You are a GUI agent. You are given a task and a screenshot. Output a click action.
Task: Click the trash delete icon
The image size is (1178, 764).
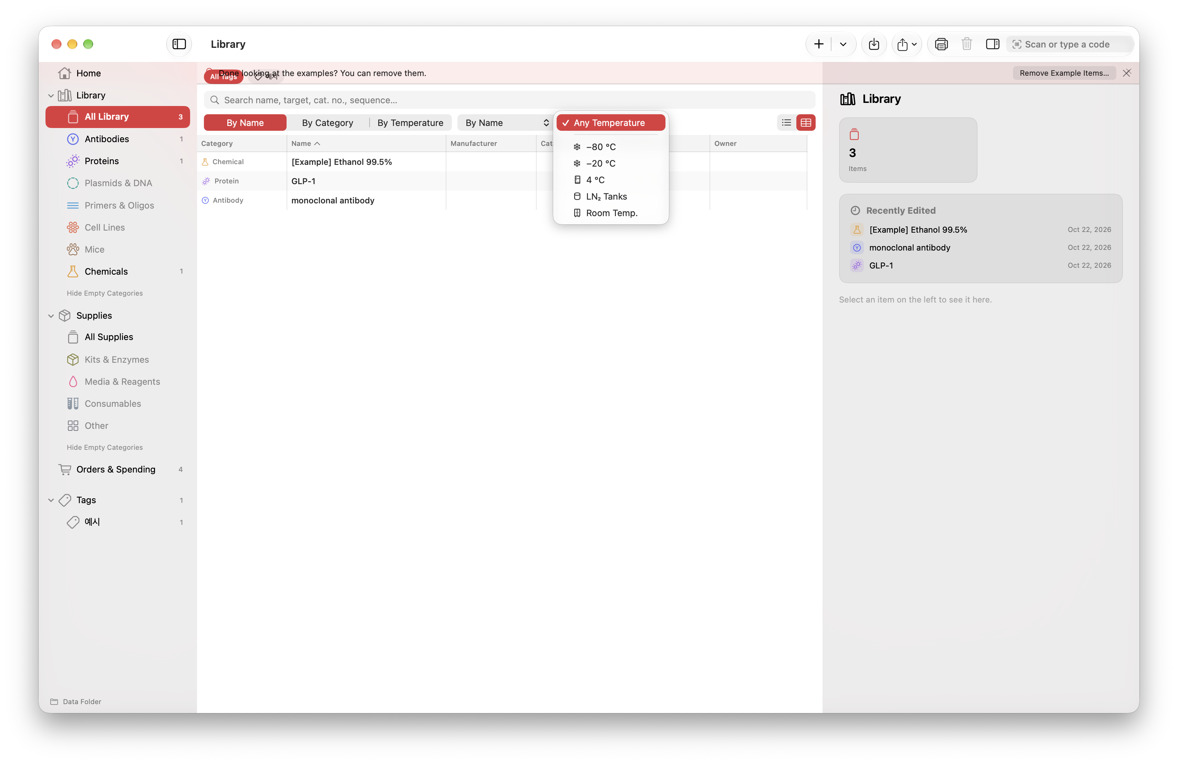tap(966, 44)
